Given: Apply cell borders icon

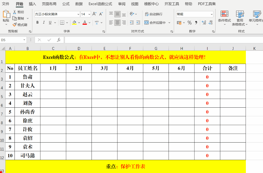Looking at the screenshot, I should [x=62, y=22].
